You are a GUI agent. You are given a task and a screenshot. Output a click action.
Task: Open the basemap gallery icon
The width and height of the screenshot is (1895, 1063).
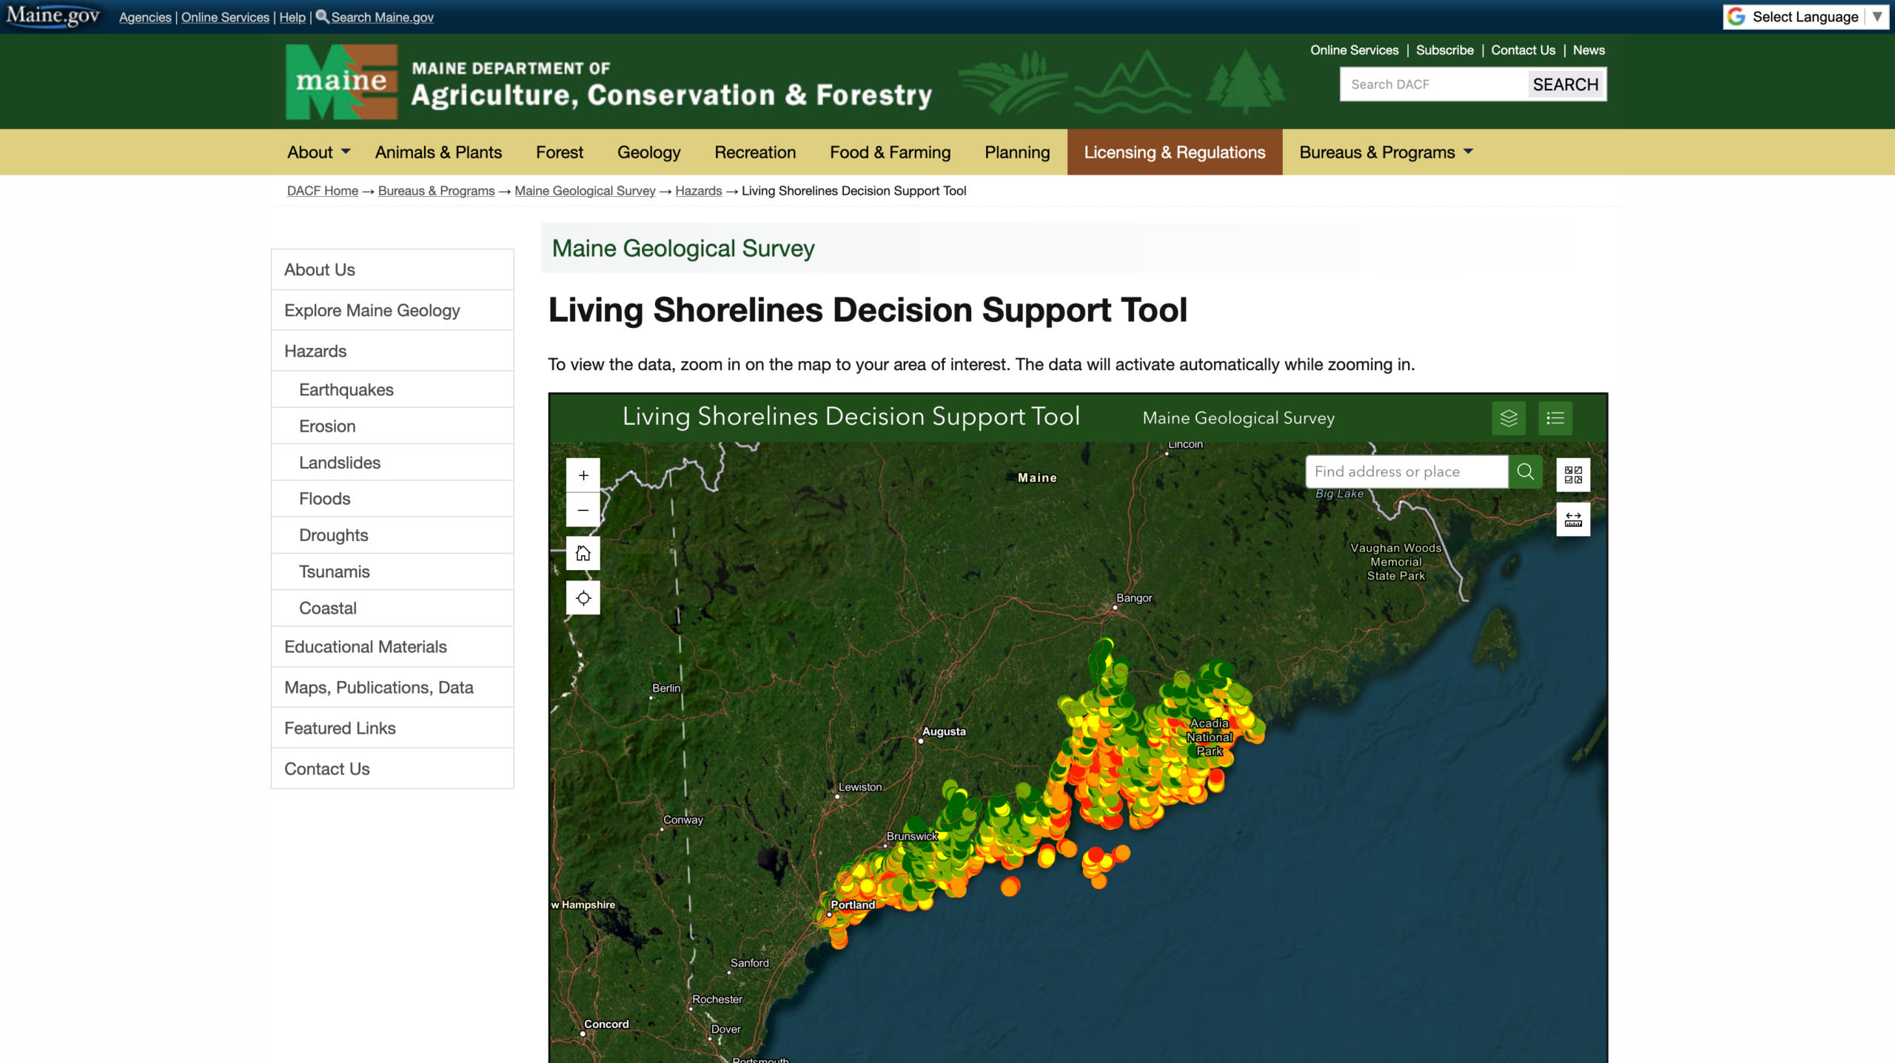[x=1573, y=475]
